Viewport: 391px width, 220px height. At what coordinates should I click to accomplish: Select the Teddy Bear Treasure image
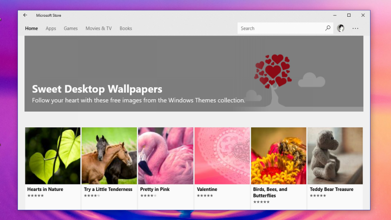(335, 156)
